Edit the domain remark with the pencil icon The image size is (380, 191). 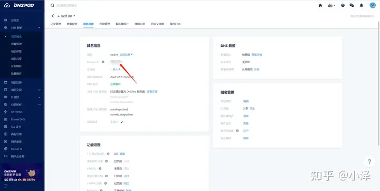[x=122, y=122]
